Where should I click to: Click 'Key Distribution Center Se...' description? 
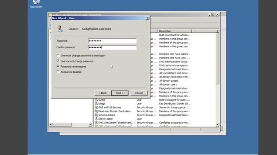coord(174,104)
